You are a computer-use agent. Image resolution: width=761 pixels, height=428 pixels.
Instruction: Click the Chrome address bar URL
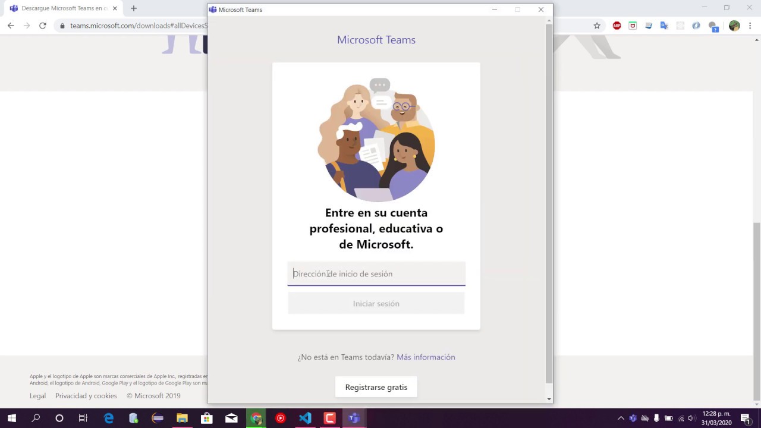pyautogui.click(x=139, y=26)
